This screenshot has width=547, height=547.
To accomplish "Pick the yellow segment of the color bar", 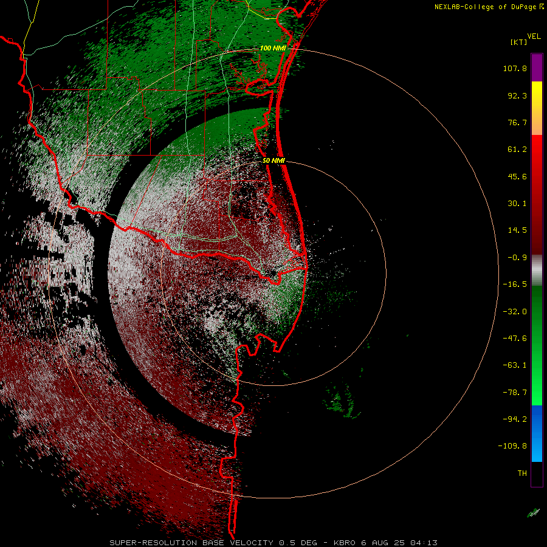I will 537,94.
